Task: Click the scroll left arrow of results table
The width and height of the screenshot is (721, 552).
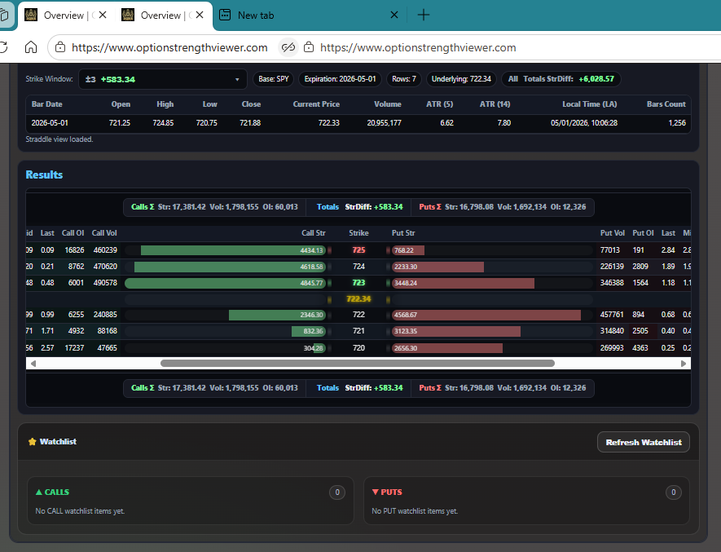Action: point(33,363)
